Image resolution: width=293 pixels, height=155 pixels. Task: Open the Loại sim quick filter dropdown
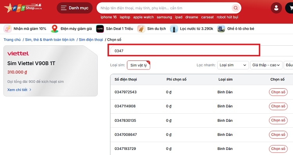tap(233, 65)
